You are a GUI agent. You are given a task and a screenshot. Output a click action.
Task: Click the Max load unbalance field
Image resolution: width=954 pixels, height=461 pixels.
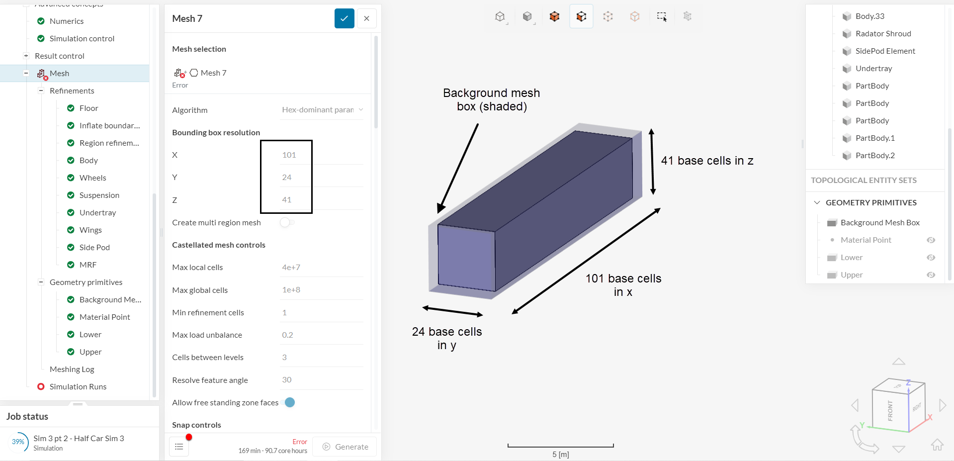coord(322,335)
